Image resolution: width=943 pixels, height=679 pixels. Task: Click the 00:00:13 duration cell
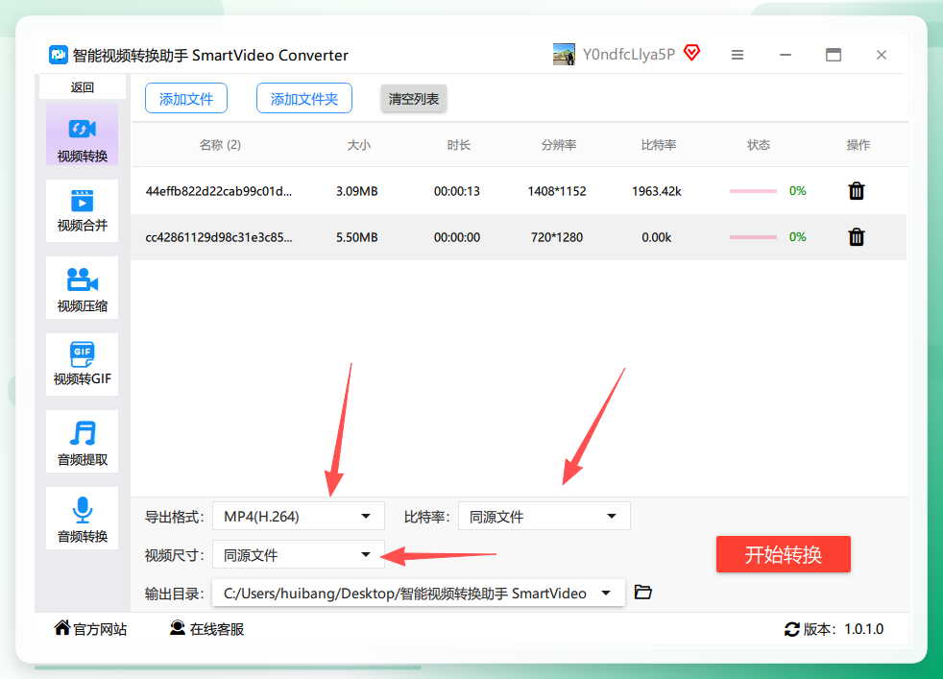pos(457,191)
